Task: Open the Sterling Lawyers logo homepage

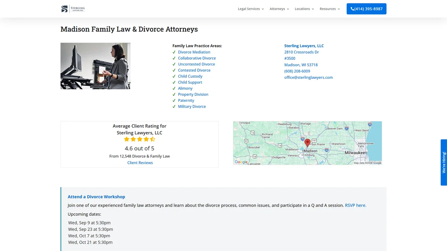Action: point(73,9)
